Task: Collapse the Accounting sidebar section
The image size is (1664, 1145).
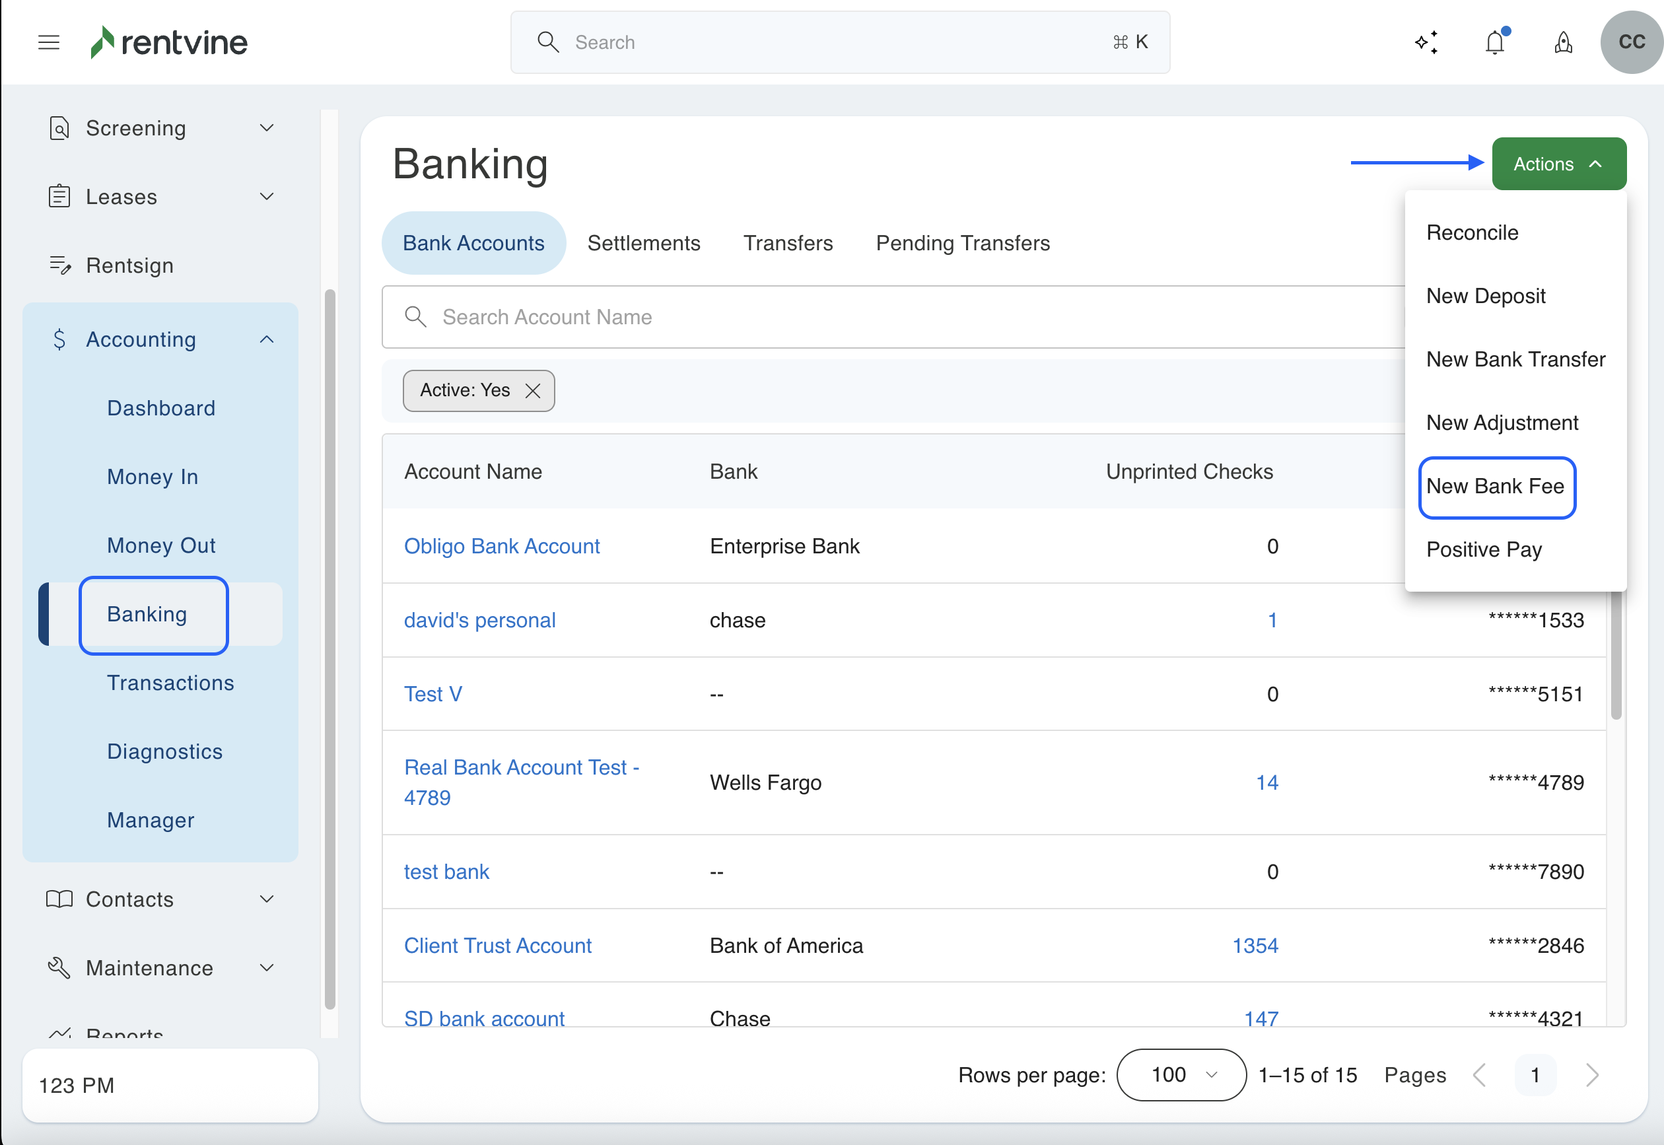Action: tap(267, 339)
